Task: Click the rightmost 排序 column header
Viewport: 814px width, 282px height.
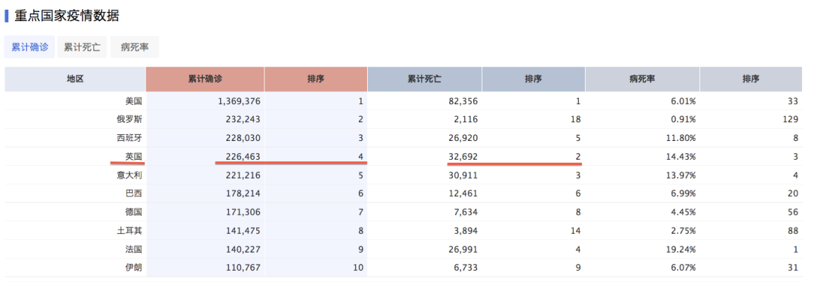Action: pos(751,79)
